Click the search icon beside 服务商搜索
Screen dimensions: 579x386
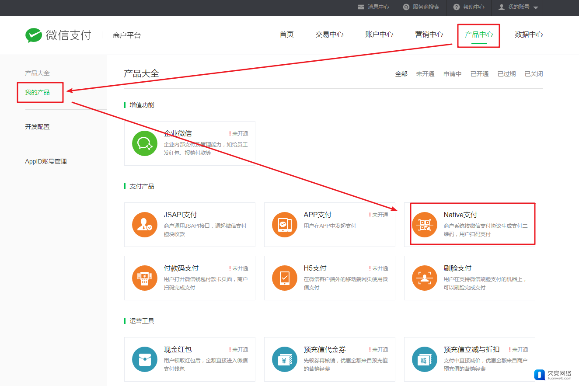[406, 7]
